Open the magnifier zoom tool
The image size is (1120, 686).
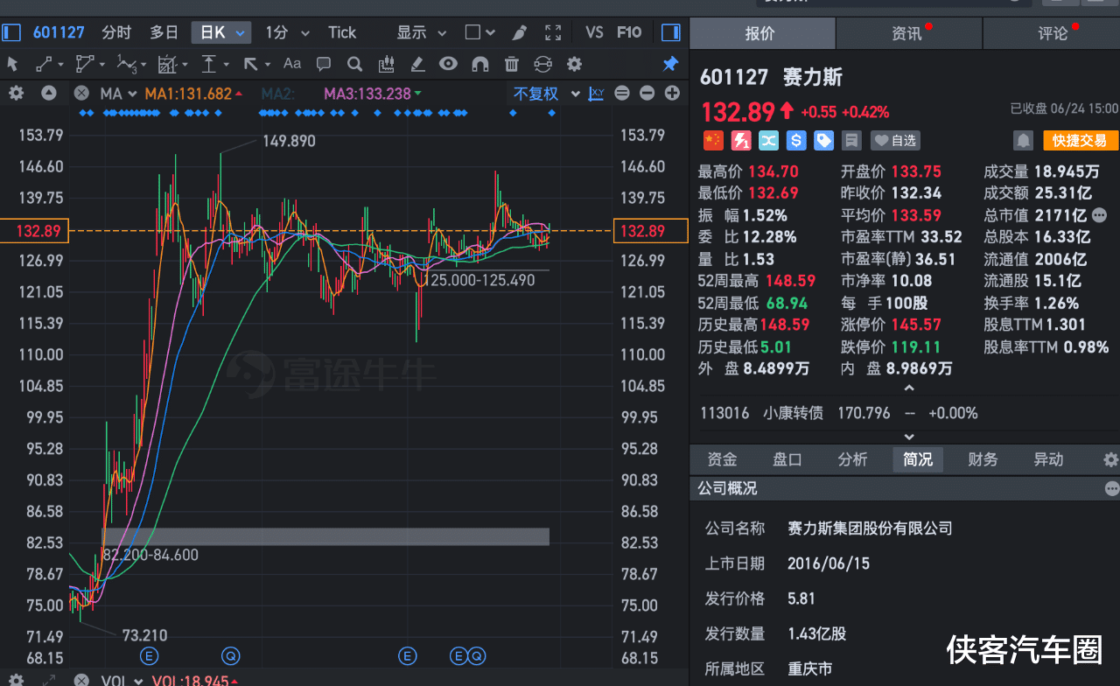pyautogui.click(x=354, y=64)
